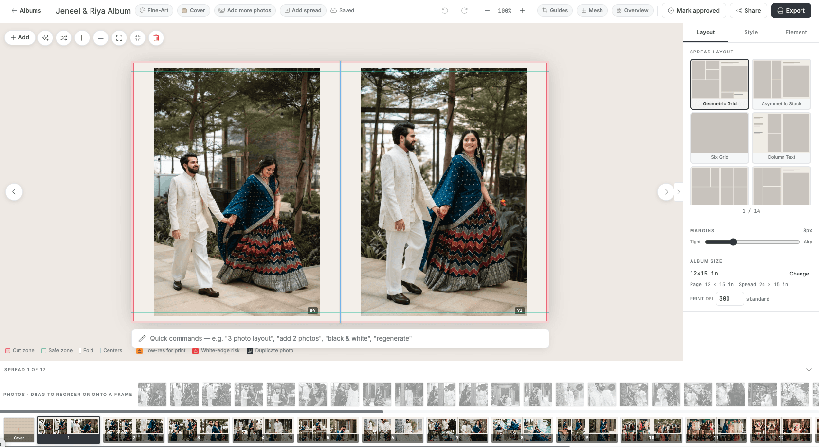819x447 pixels.
Task: Click the Share button
Action: [x=748, y=11]
